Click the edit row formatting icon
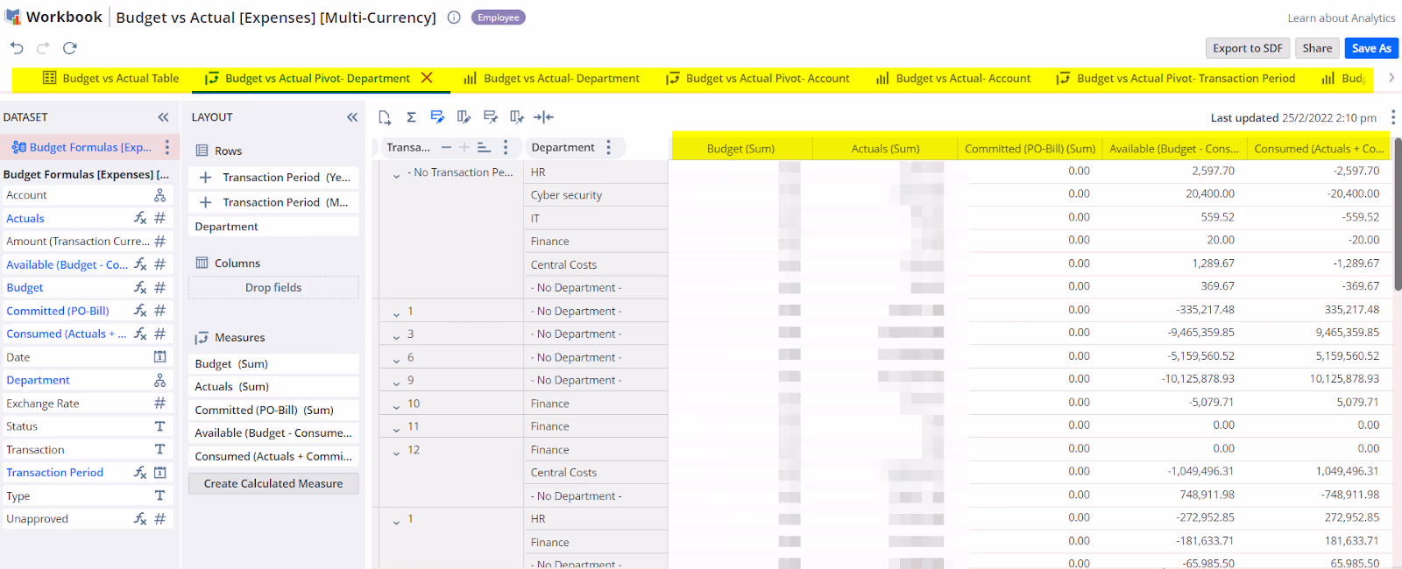1402x569 pixels. (x=437, y=116)
